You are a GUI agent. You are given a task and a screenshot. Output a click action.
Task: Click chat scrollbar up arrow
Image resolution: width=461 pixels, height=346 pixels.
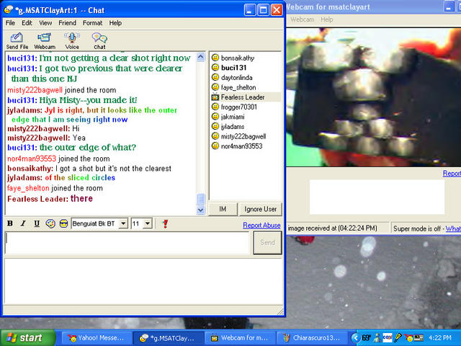click(x=200, y=57)
